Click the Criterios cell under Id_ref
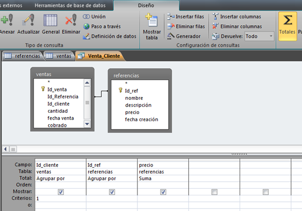 112,199
